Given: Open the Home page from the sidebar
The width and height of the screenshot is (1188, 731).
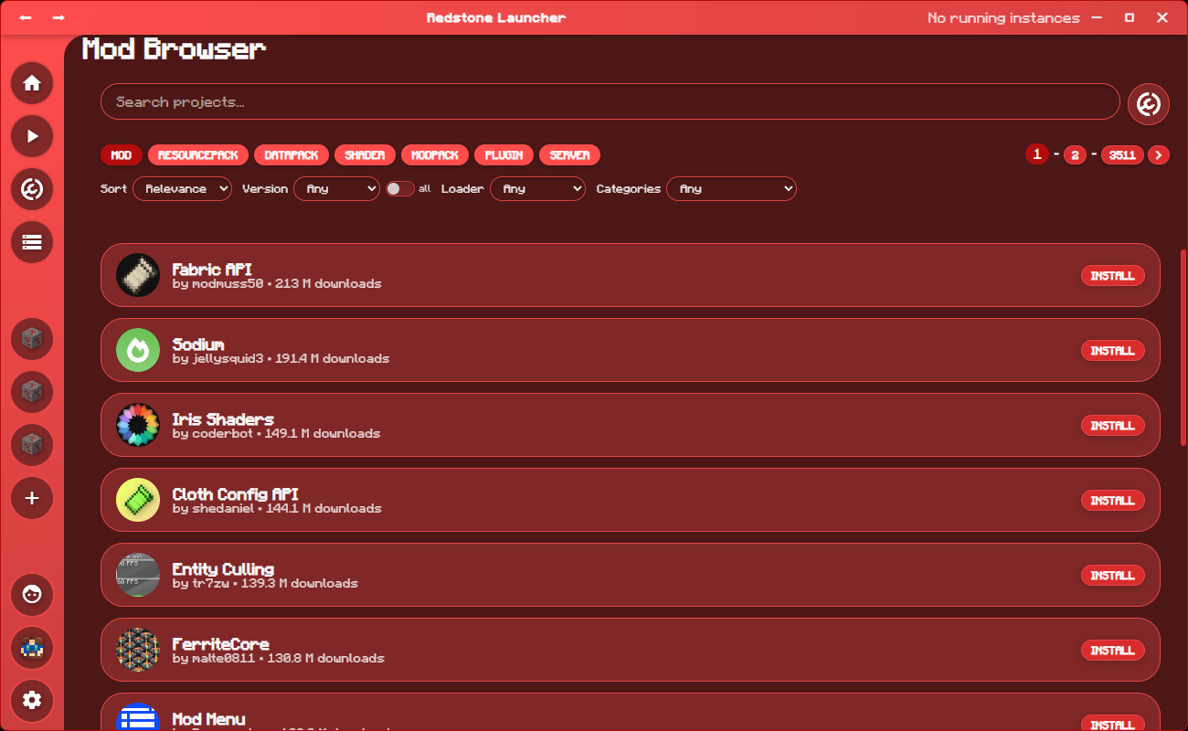Looking at the screenshot, I should (32, 83).
